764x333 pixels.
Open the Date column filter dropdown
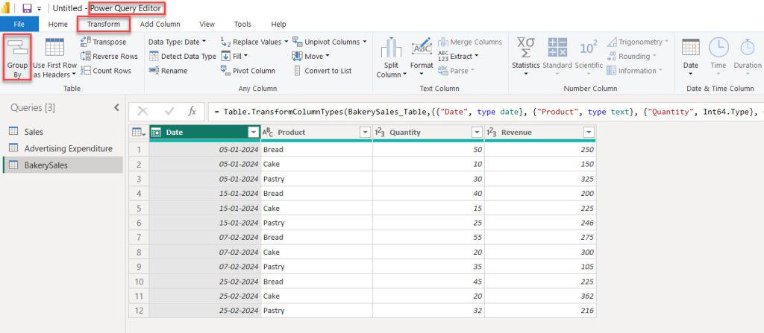click(x=253, y=133)
